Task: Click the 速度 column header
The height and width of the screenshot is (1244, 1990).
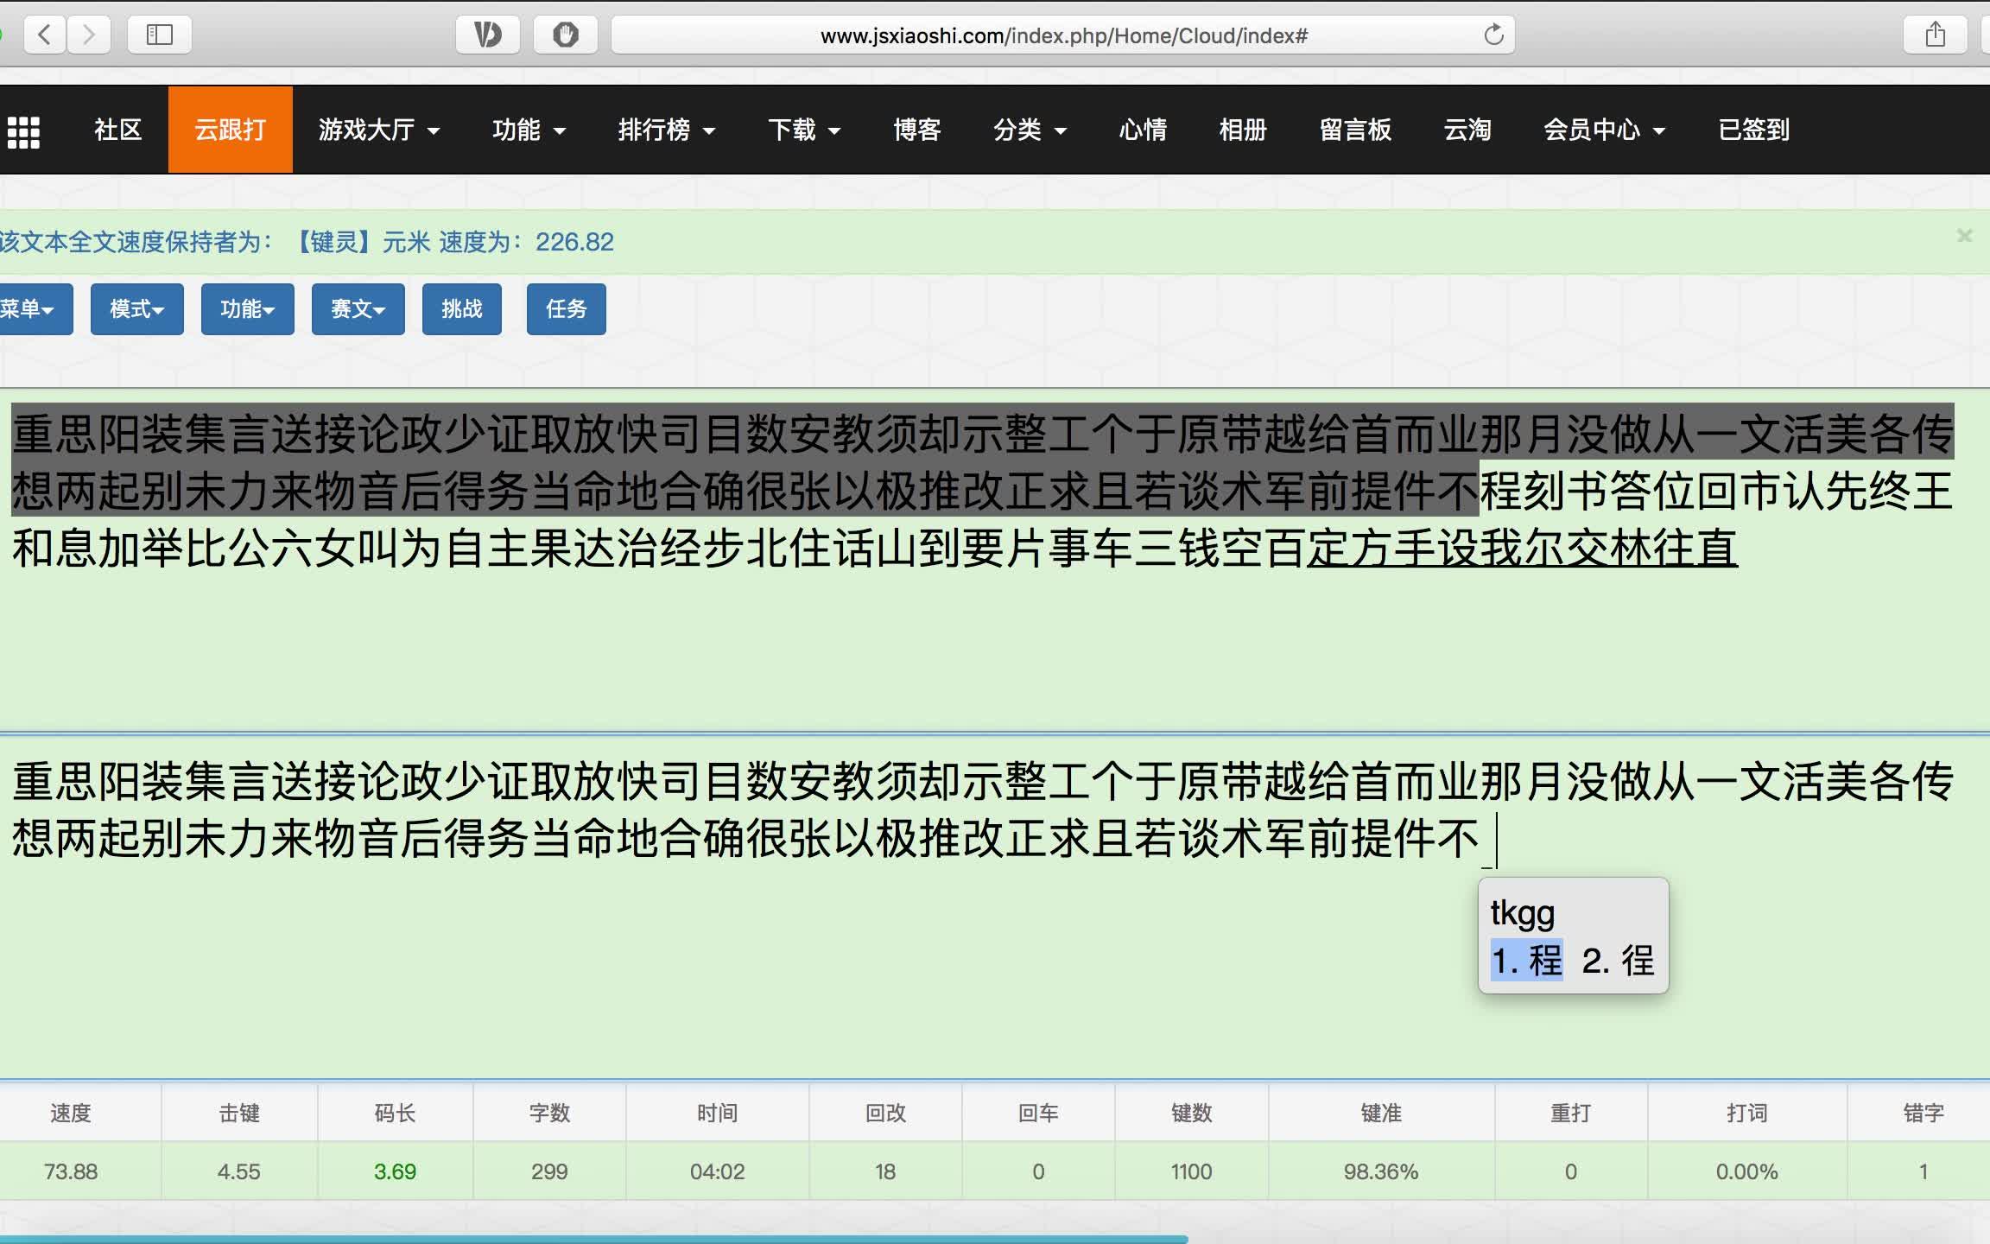Action: 71,1113
